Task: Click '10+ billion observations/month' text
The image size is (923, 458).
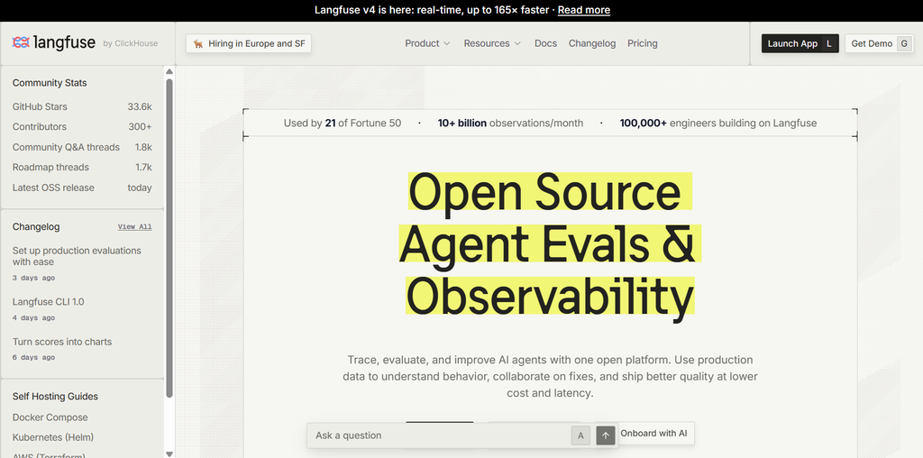Action: (x=510, y=123)
